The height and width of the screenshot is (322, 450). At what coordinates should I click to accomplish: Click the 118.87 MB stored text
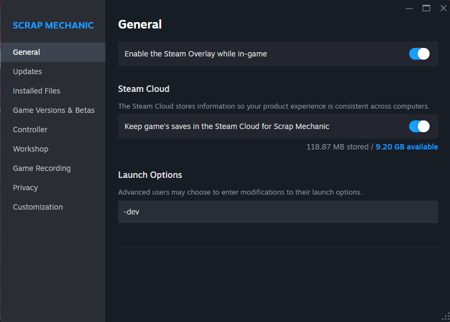[337, 147]
